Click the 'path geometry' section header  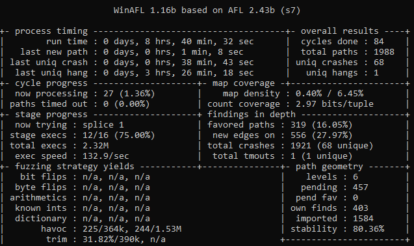(330, 167)
